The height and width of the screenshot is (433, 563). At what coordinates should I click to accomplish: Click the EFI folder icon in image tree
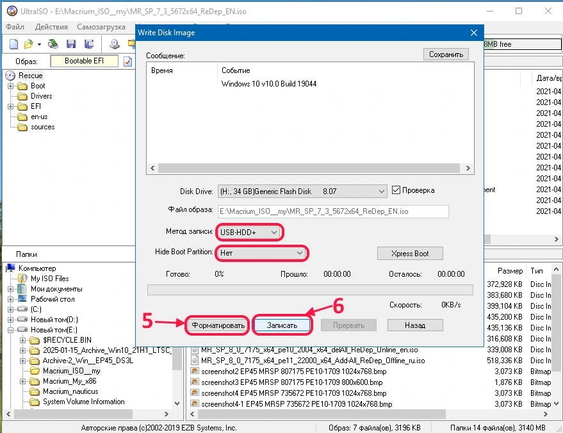(22, 106)
